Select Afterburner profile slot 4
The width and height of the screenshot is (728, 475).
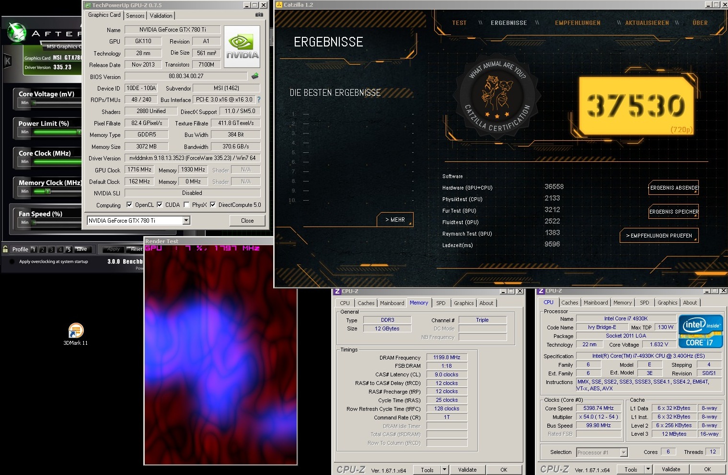60,249
